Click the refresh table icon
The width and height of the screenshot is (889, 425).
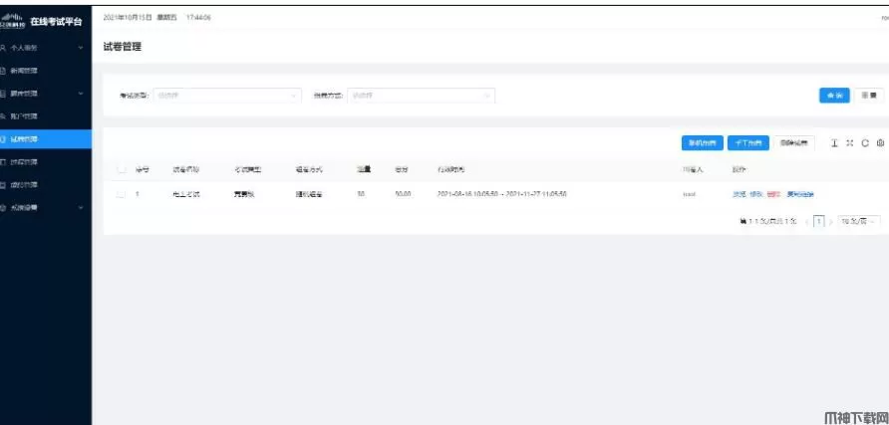pos(865,143)
